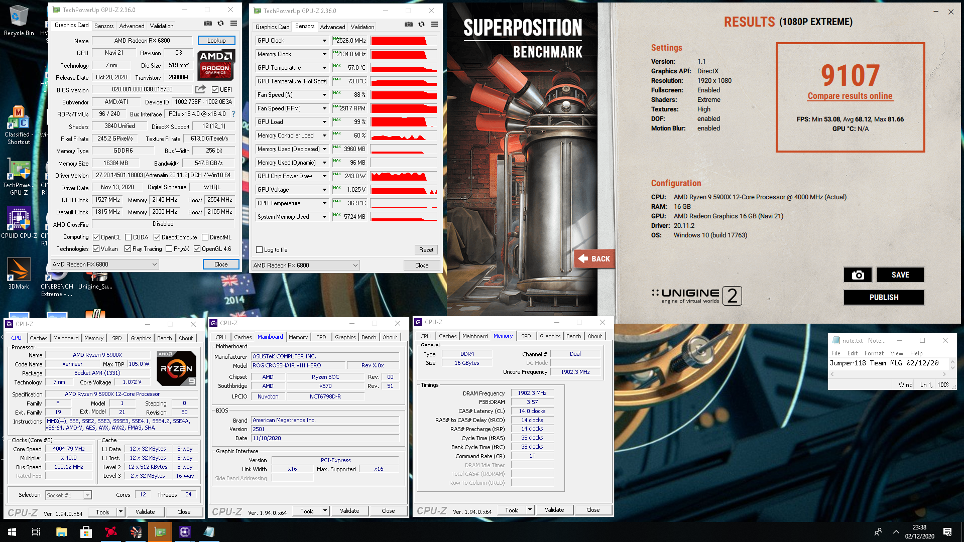Open hamburger menu in GPU-Z Sensors window
Image resolution: width=964 pixels, height=542 pixels.
click(434, 25)
